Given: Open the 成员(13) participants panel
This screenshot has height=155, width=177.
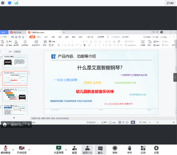Looking at the screenshot, I should coord(87,149).
